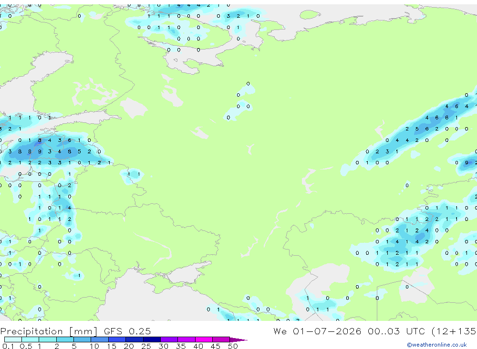The image size is (477, 349).
Task: Click the '50' legend scale label
Action: click(233, 346)
